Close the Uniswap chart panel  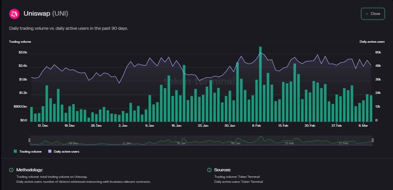point(373,14)
